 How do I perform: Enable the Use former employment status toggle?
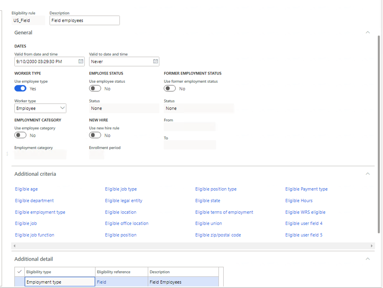click(168, 88)
